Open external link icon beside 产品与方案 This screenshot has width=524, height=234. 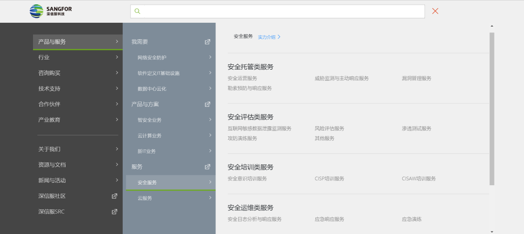[x=208, y=104]
